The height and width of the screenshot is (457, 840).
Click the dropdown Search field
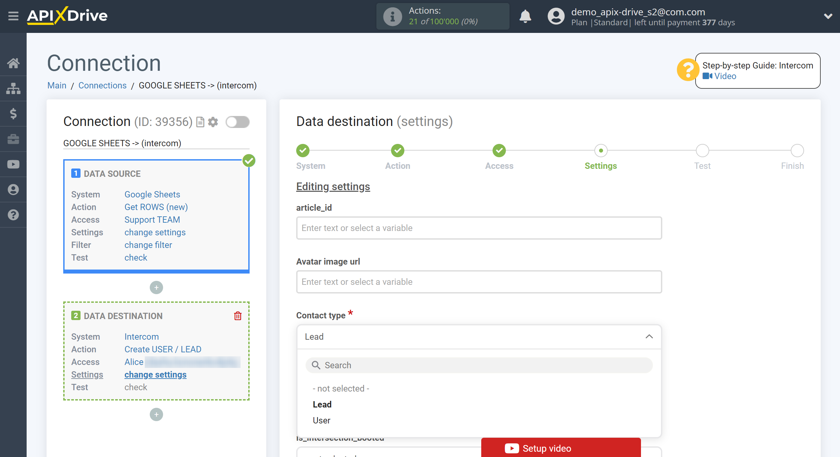(479, 365)
